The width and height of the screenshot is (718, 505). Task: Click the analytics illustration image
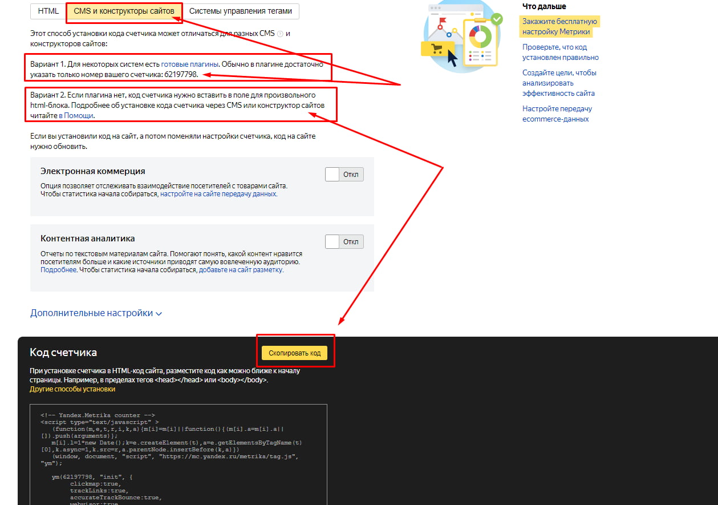pos(461,37)
